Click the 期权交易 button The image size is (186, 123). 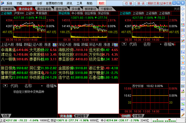(153, 3)
